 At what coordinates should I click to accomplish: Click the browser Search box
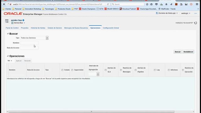128,4
